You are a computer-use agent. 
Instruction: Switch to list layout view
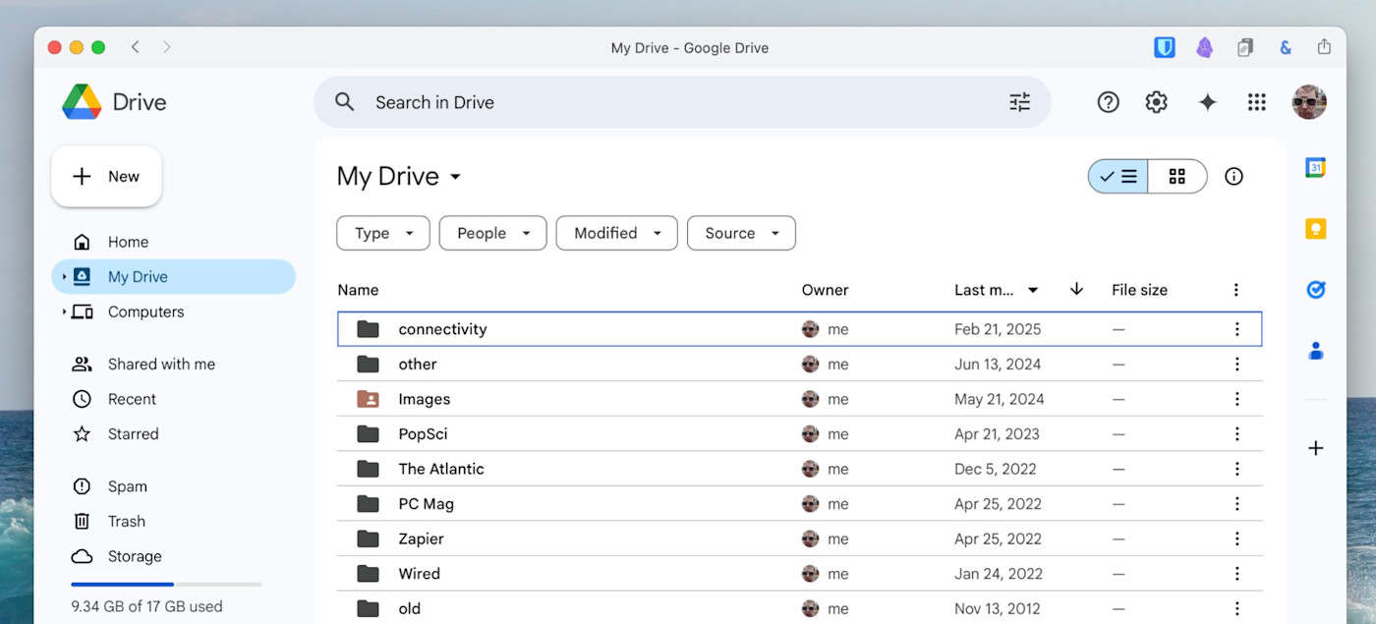coord(1118,177)
